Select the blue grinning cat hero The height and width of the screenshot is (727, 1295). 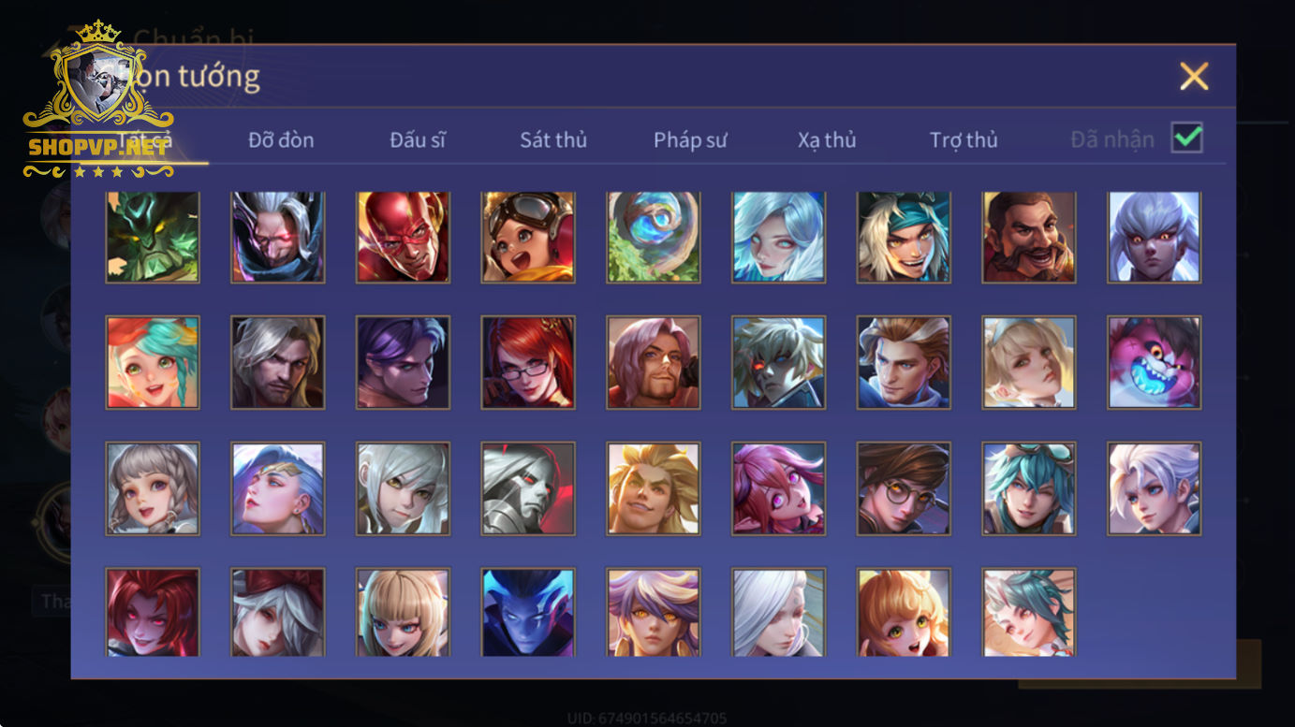point(1155,362)
